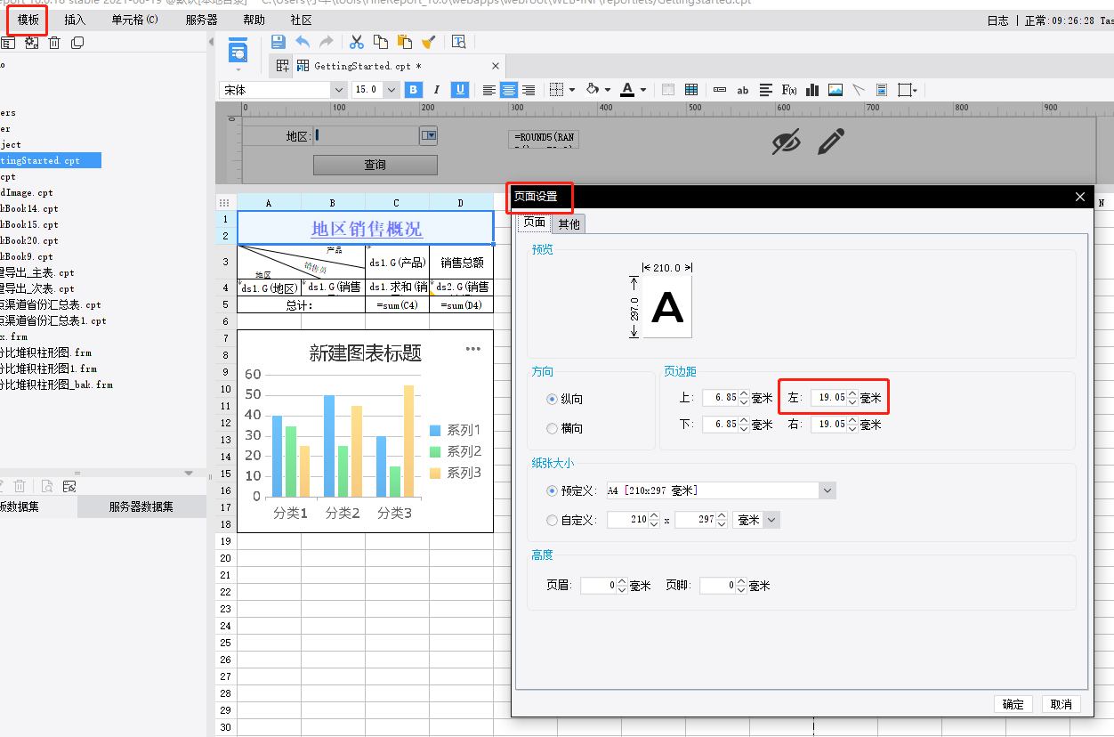The image size is (1114, 737).
Task: Expand the cell border style dropdown arrow
Action: coord(571,90)
